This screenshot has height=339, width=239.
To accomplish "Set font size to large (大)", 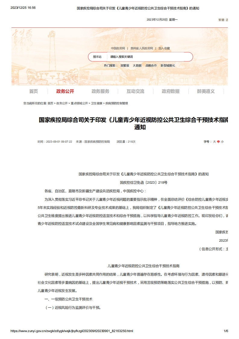I will point(214,142).
